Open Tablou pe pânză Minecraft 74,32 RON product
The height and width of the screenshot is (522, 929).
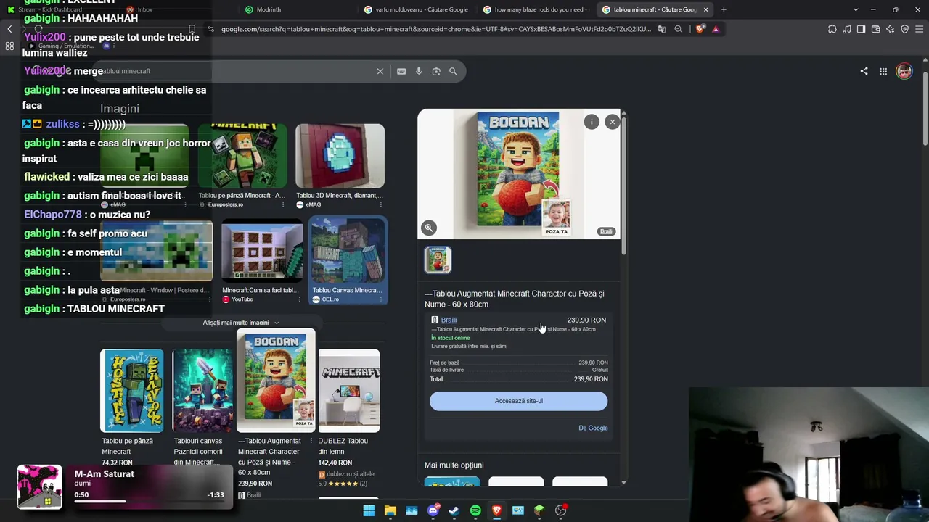[x=131, y=408]
